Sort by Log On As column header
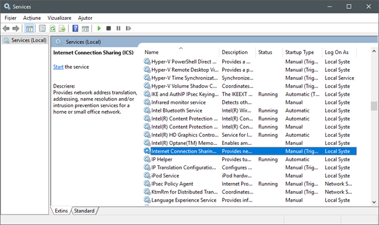The image size is (379, 225). coord(339,52)
